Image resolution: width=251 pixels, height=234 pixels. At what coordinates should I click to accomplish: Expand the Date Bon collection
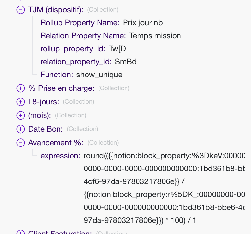pyautogui.click(x=20, y=129)
